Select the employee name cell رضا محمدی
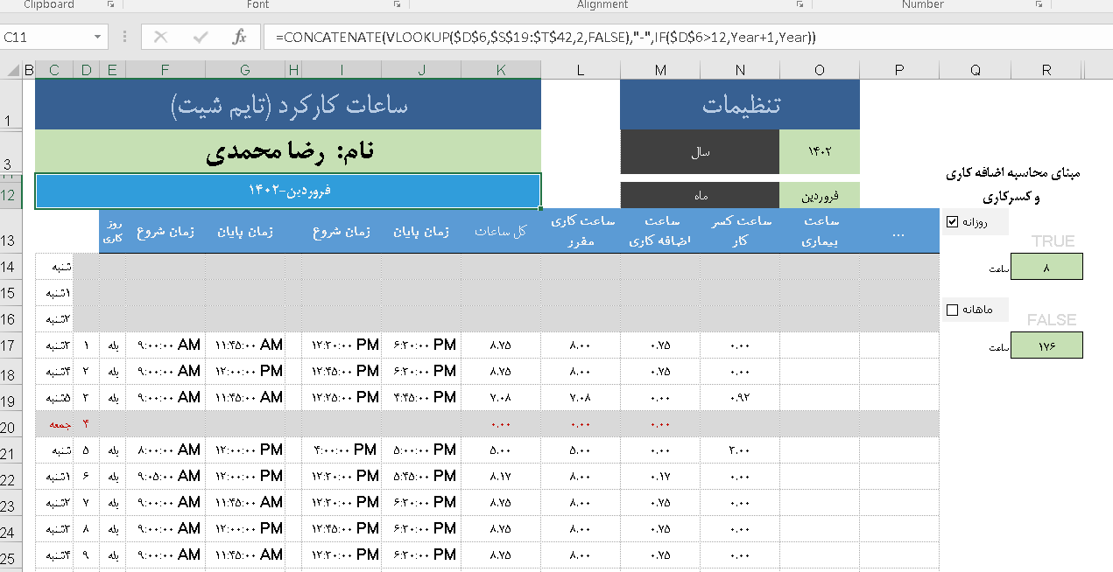This screenshot has height=572, width=1113. click(287, 150)
